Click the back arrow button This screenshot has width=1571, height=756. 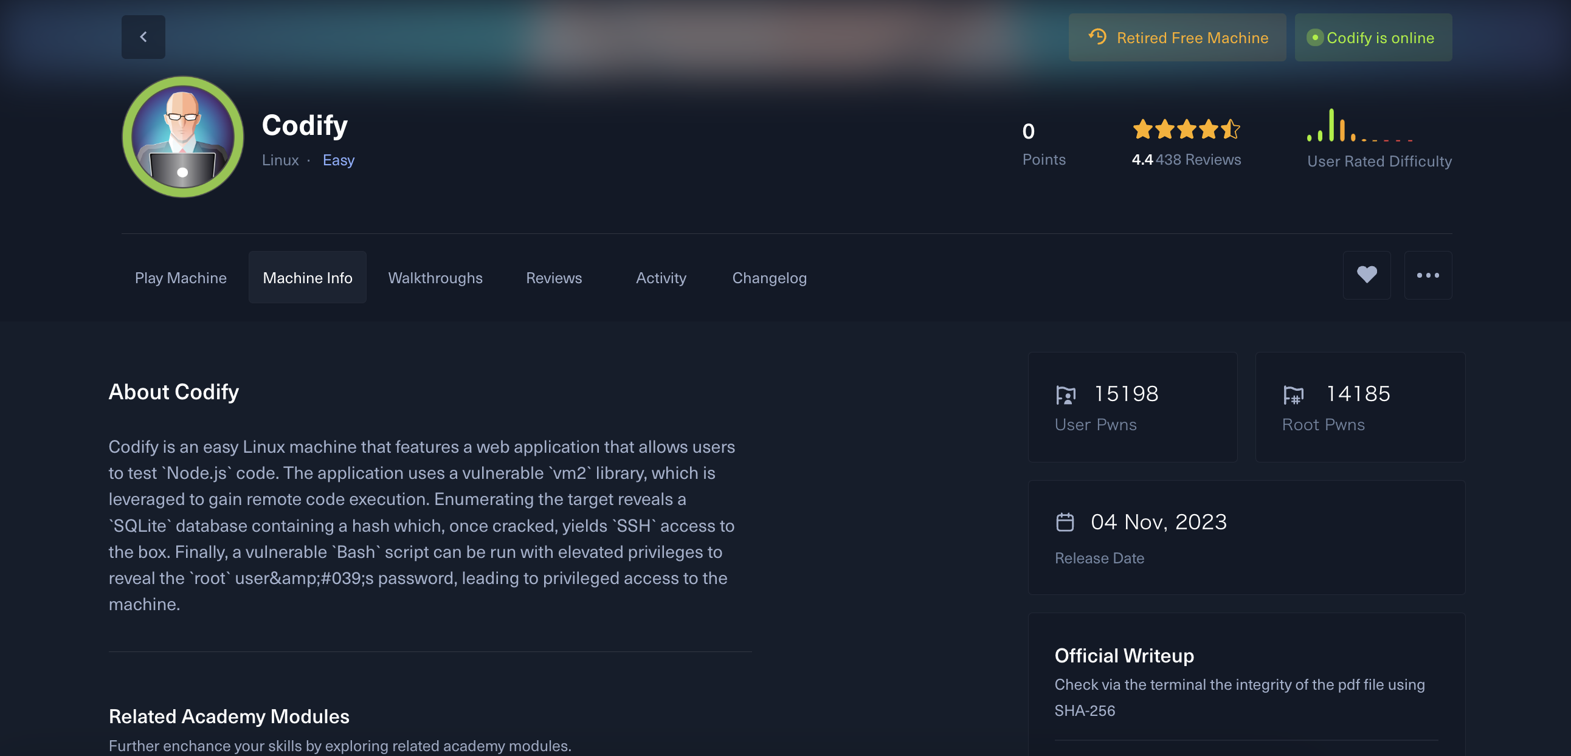[x=143, y=37]
